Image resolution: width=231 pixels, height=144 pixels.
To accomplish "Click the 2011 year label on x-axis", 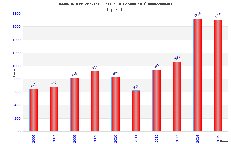I will click(136, 139).
